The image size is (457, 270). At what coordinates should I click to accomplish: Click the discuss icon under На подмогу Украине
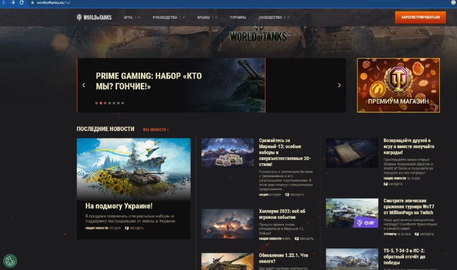tap(127, 228)
